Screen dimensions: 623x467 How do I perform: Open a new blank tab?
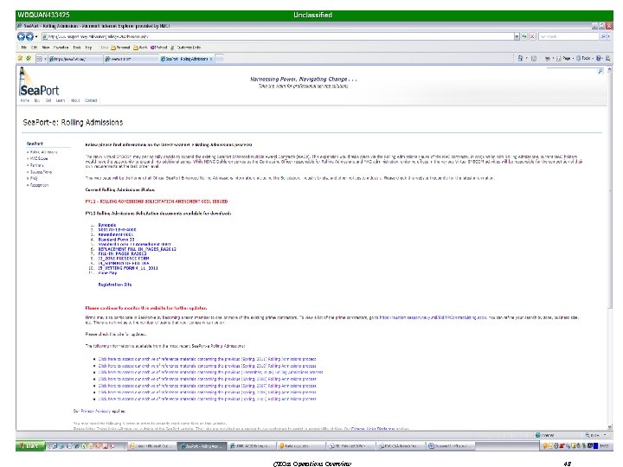coord(219,59)
